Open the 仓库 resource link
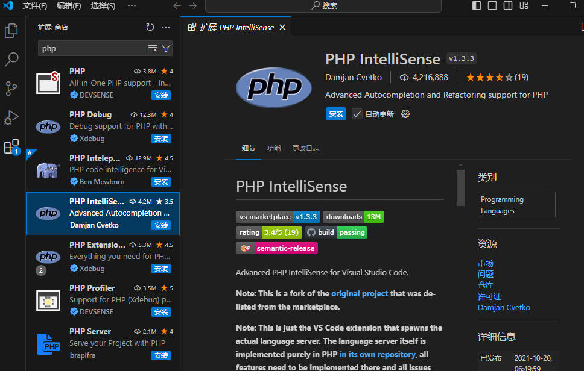 (x=485, y=285)
